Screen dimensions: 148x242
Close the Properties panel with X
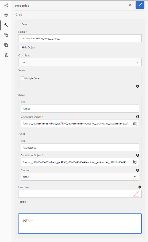(x=130, y=5)
